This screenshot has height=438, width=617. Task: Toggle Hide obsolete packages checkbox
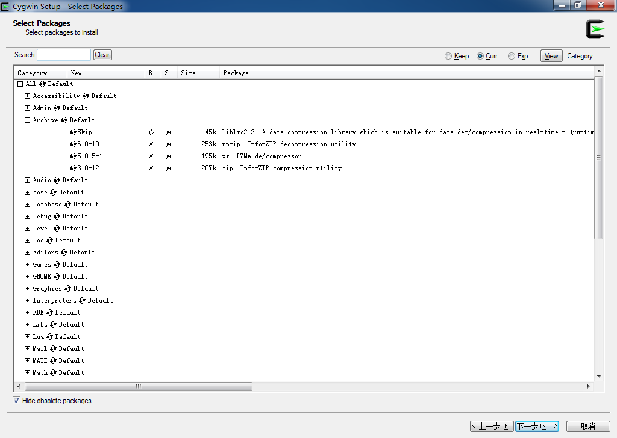16,401
